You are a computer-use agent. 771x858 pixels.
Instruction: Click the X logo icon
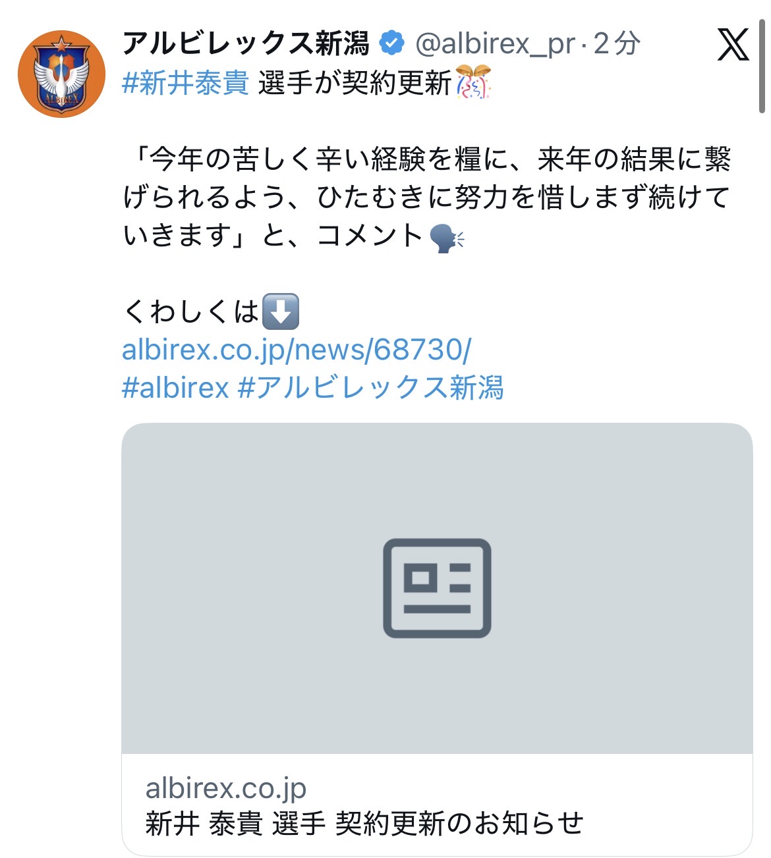[x=733, y=45]
